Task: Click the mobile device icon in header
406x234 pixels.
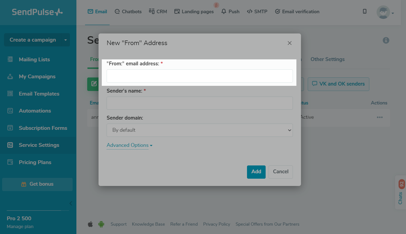Action: coord(364,11)
